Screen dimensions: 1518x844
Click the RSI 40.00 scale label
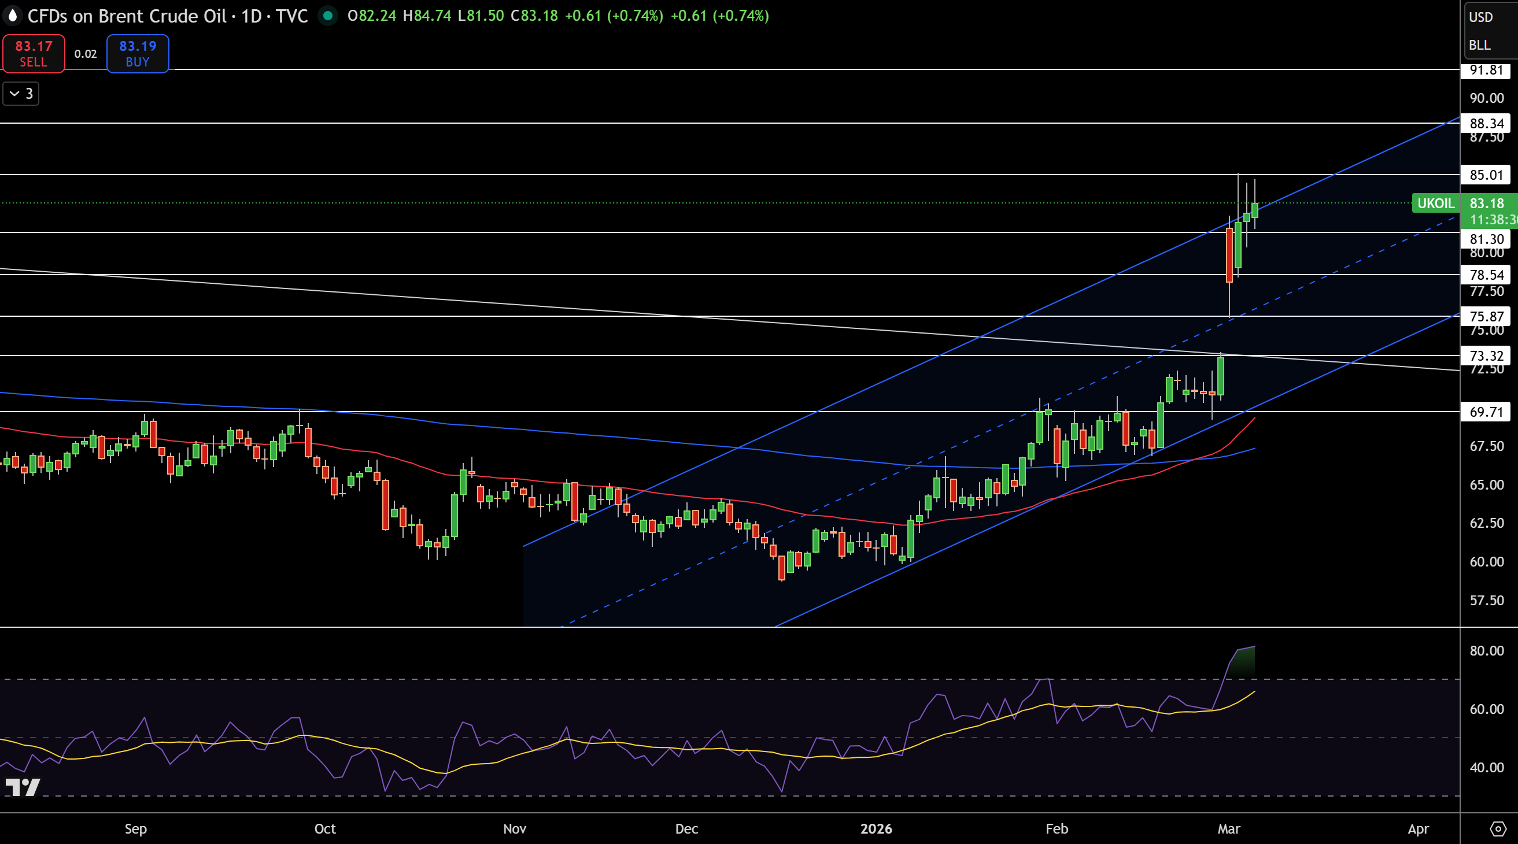1486,768
